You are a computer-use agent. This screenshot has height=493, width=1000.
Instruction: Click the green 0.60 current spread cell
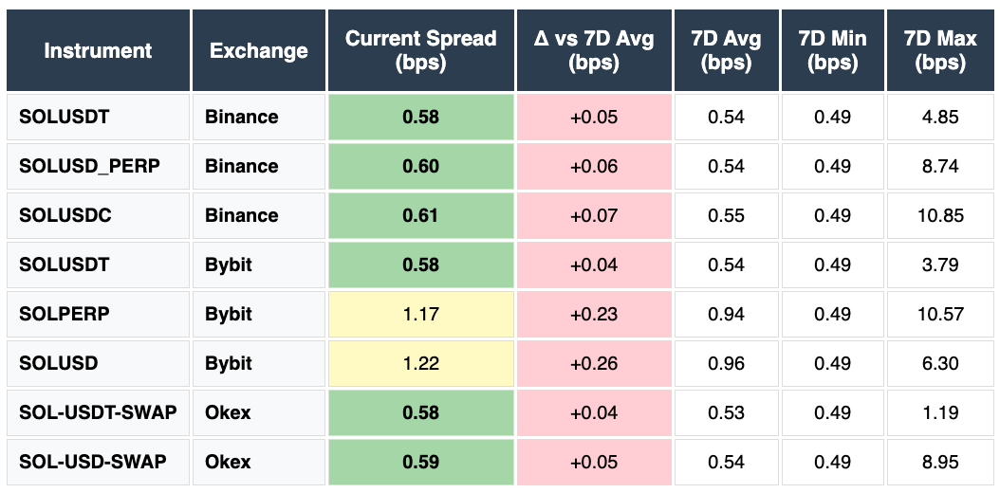[420, 167]
